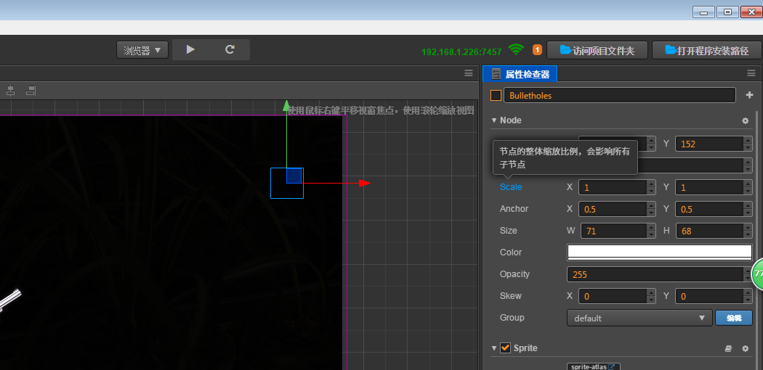Toggle the Bulletholes node active checkbox
This screenshot has height=370, width=763.
pos(496,96)
